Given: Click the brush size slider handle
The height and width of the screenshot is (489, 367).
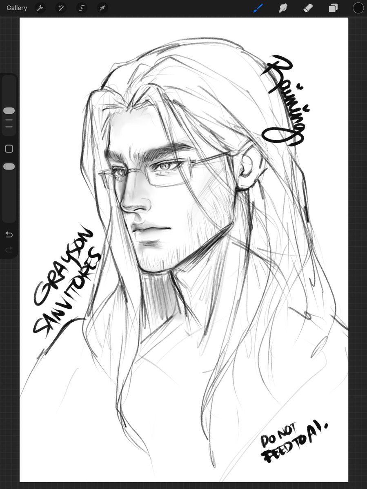Looking at the screenshot, I should point(9,111).
